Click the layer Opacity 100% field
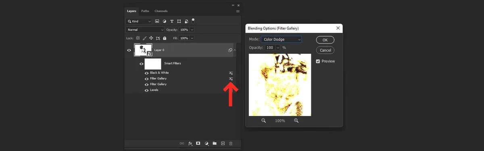484x151 pixels. pos(184,30)
